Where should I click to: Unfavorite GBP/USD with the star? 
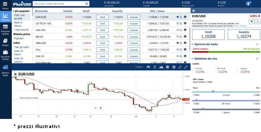(177, 43)
